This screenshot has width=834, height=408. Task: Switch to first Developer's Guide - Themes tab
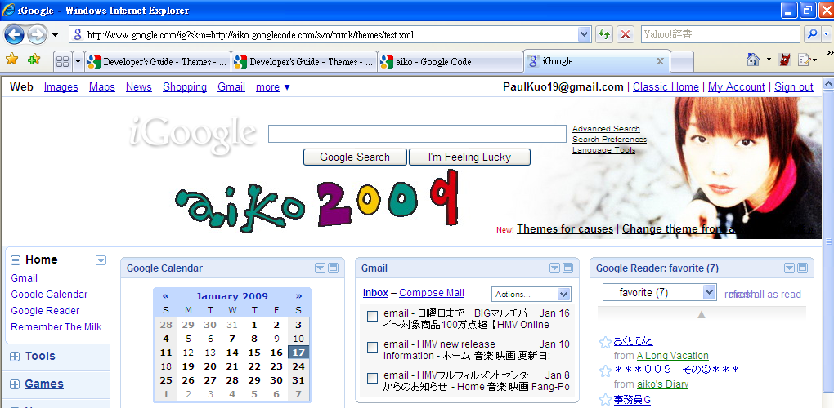pyautogui.click(x=158, y=62)
